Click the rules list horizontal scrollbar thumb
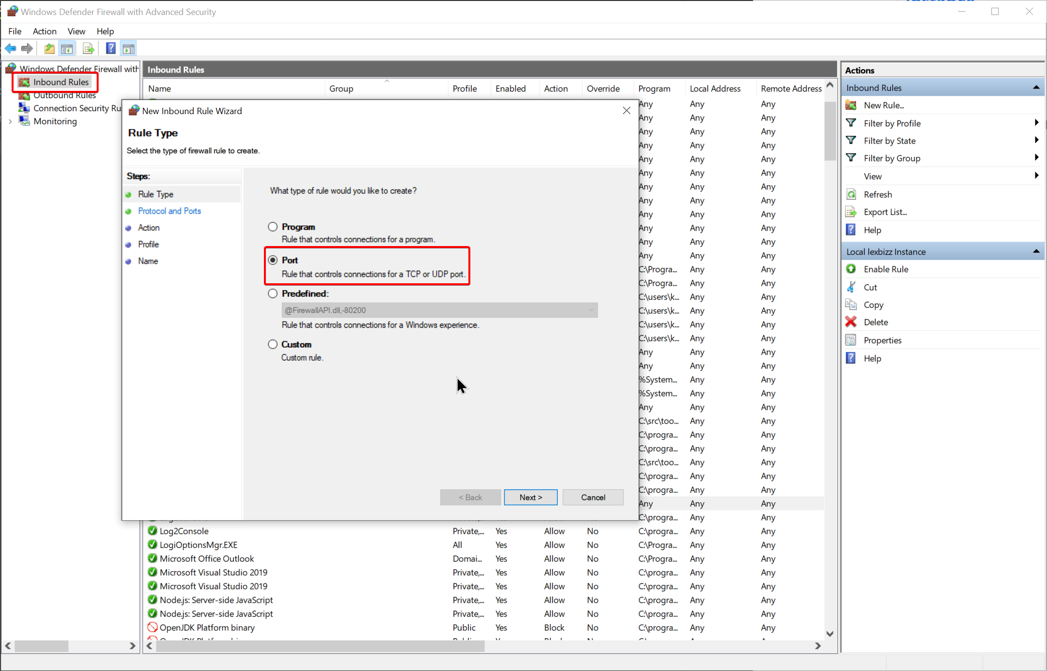 click(x=320, y=645)
